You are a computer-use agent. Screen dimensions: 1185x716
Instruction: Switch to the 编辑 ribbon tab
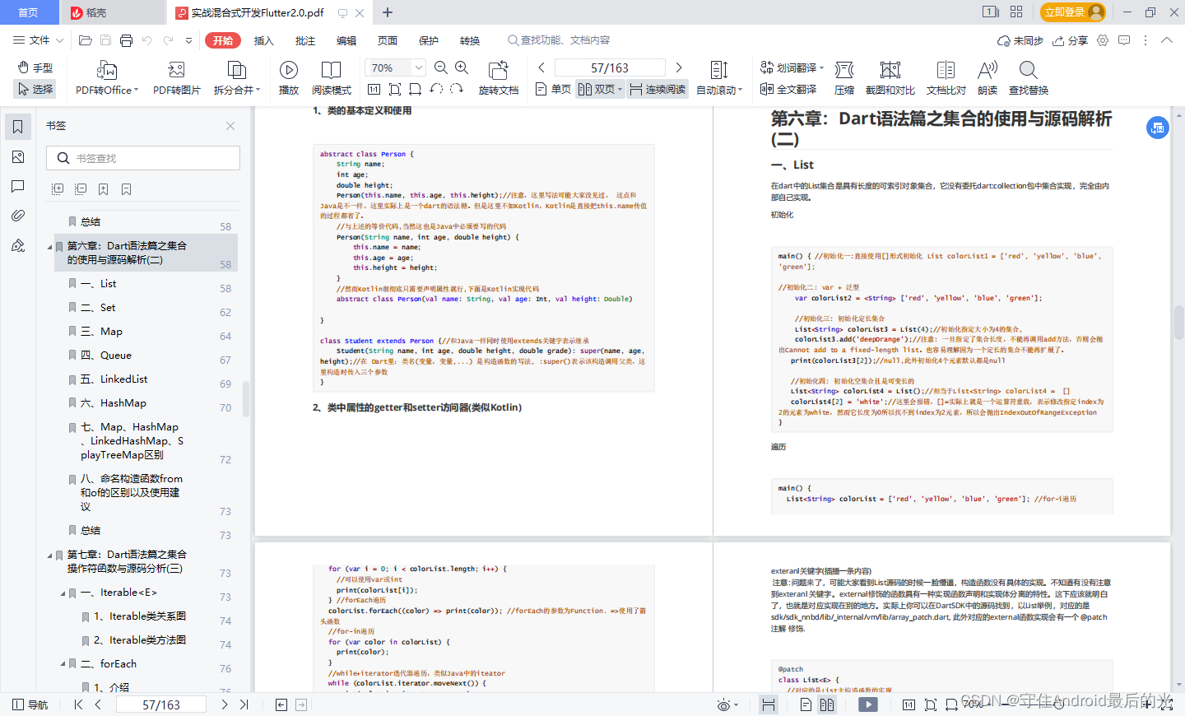pyautogui.click(x=346, y=40)
